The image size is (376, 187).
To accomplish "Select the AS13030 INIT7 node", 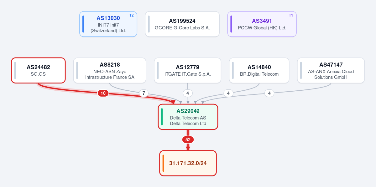I will coord(108,24).
